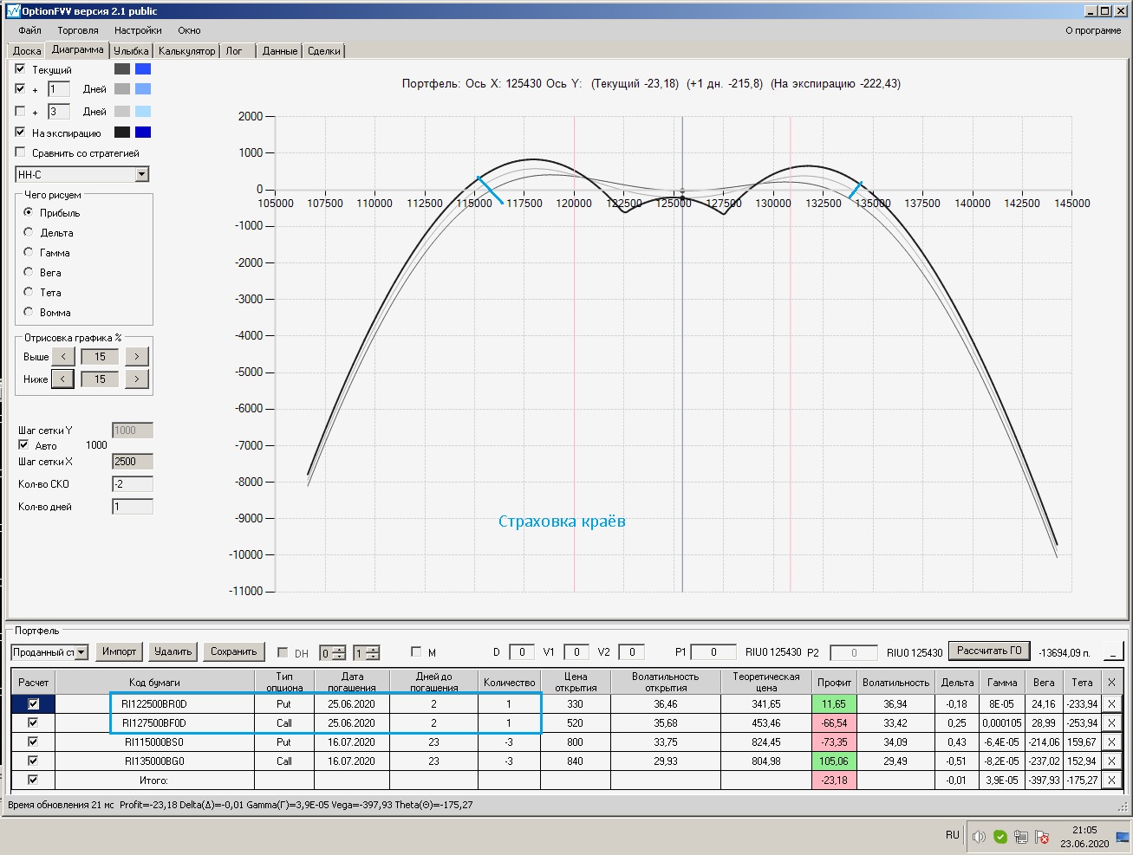This screenshot has height=855, width=1133.
Task: Switch to the Калькулятор tab
Action: pyautogui.click(x=186, y=51)
